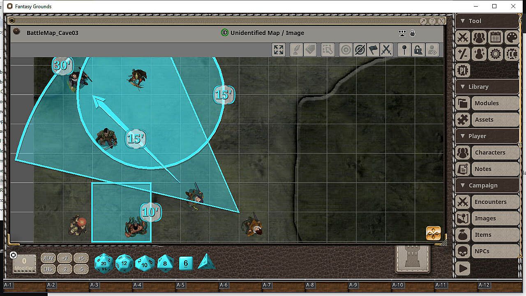Screen dimensions: 526x296
Task: Open the PI gear tool icon
Action: [x=463, y=70]
